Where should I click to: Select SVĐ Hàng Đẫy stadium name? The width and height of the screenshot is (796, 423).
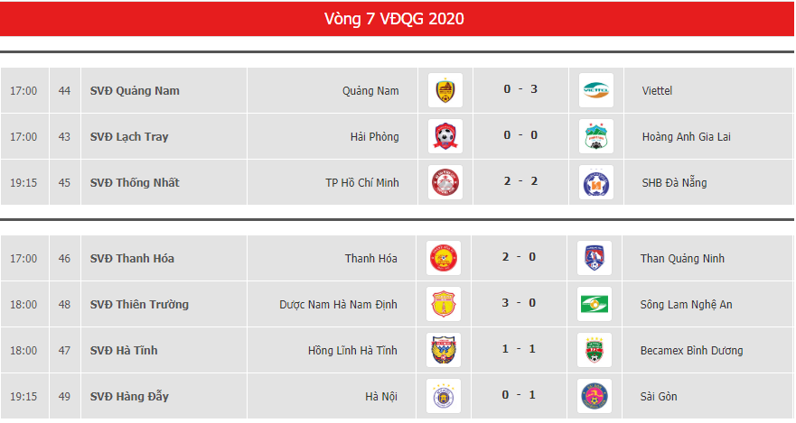(129, 396)
